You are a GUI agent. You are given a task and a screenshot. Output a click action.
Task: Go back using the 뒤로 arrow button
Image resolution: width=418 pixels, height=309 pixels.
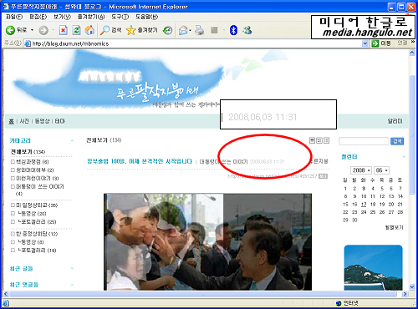(16, 30)
